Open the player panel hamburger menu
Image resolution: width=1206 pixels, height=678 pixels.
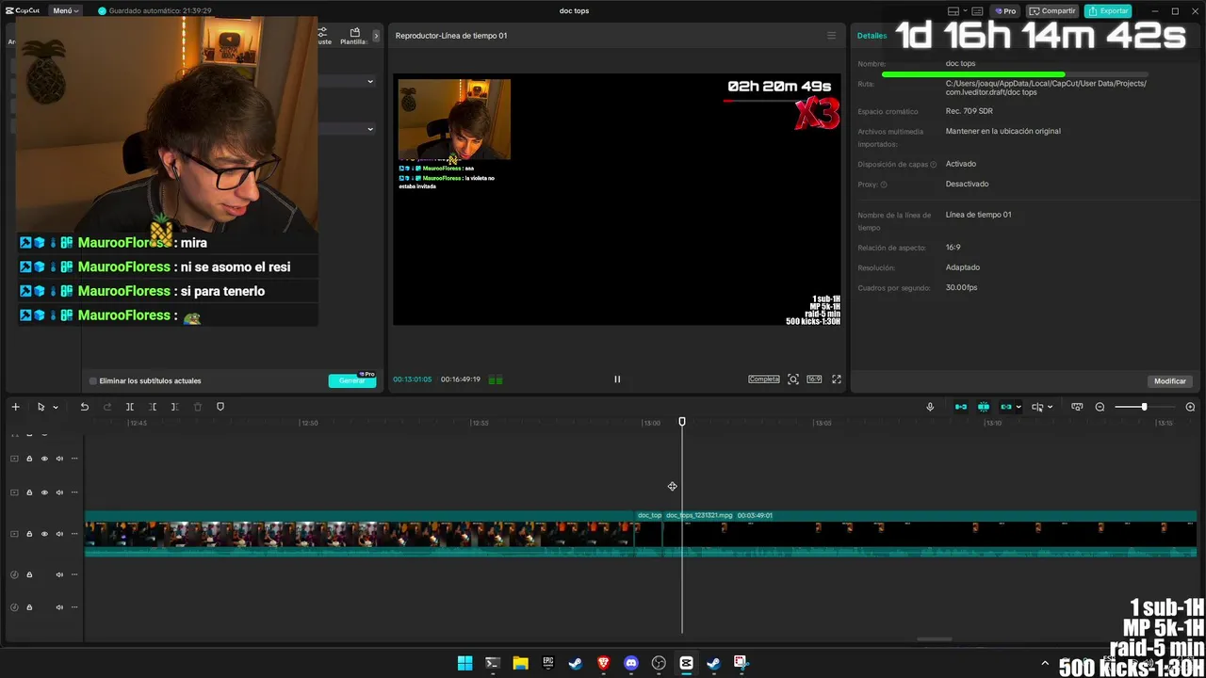click(831, 36)
